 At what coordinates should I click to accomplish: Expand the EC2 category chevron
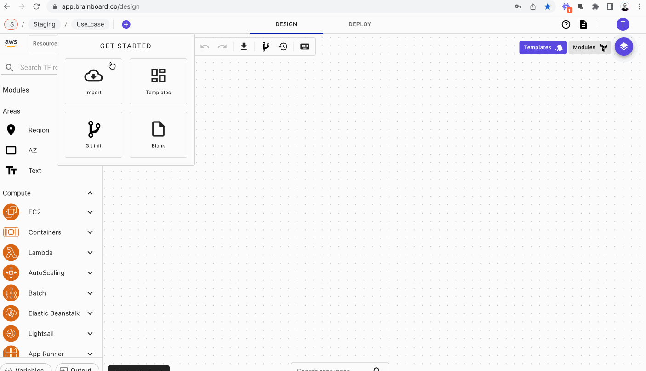click(x=90, y=212)
